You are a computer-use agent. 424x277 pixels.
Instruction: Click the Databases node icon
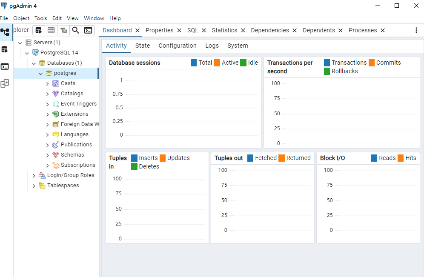tap(42, 63)
